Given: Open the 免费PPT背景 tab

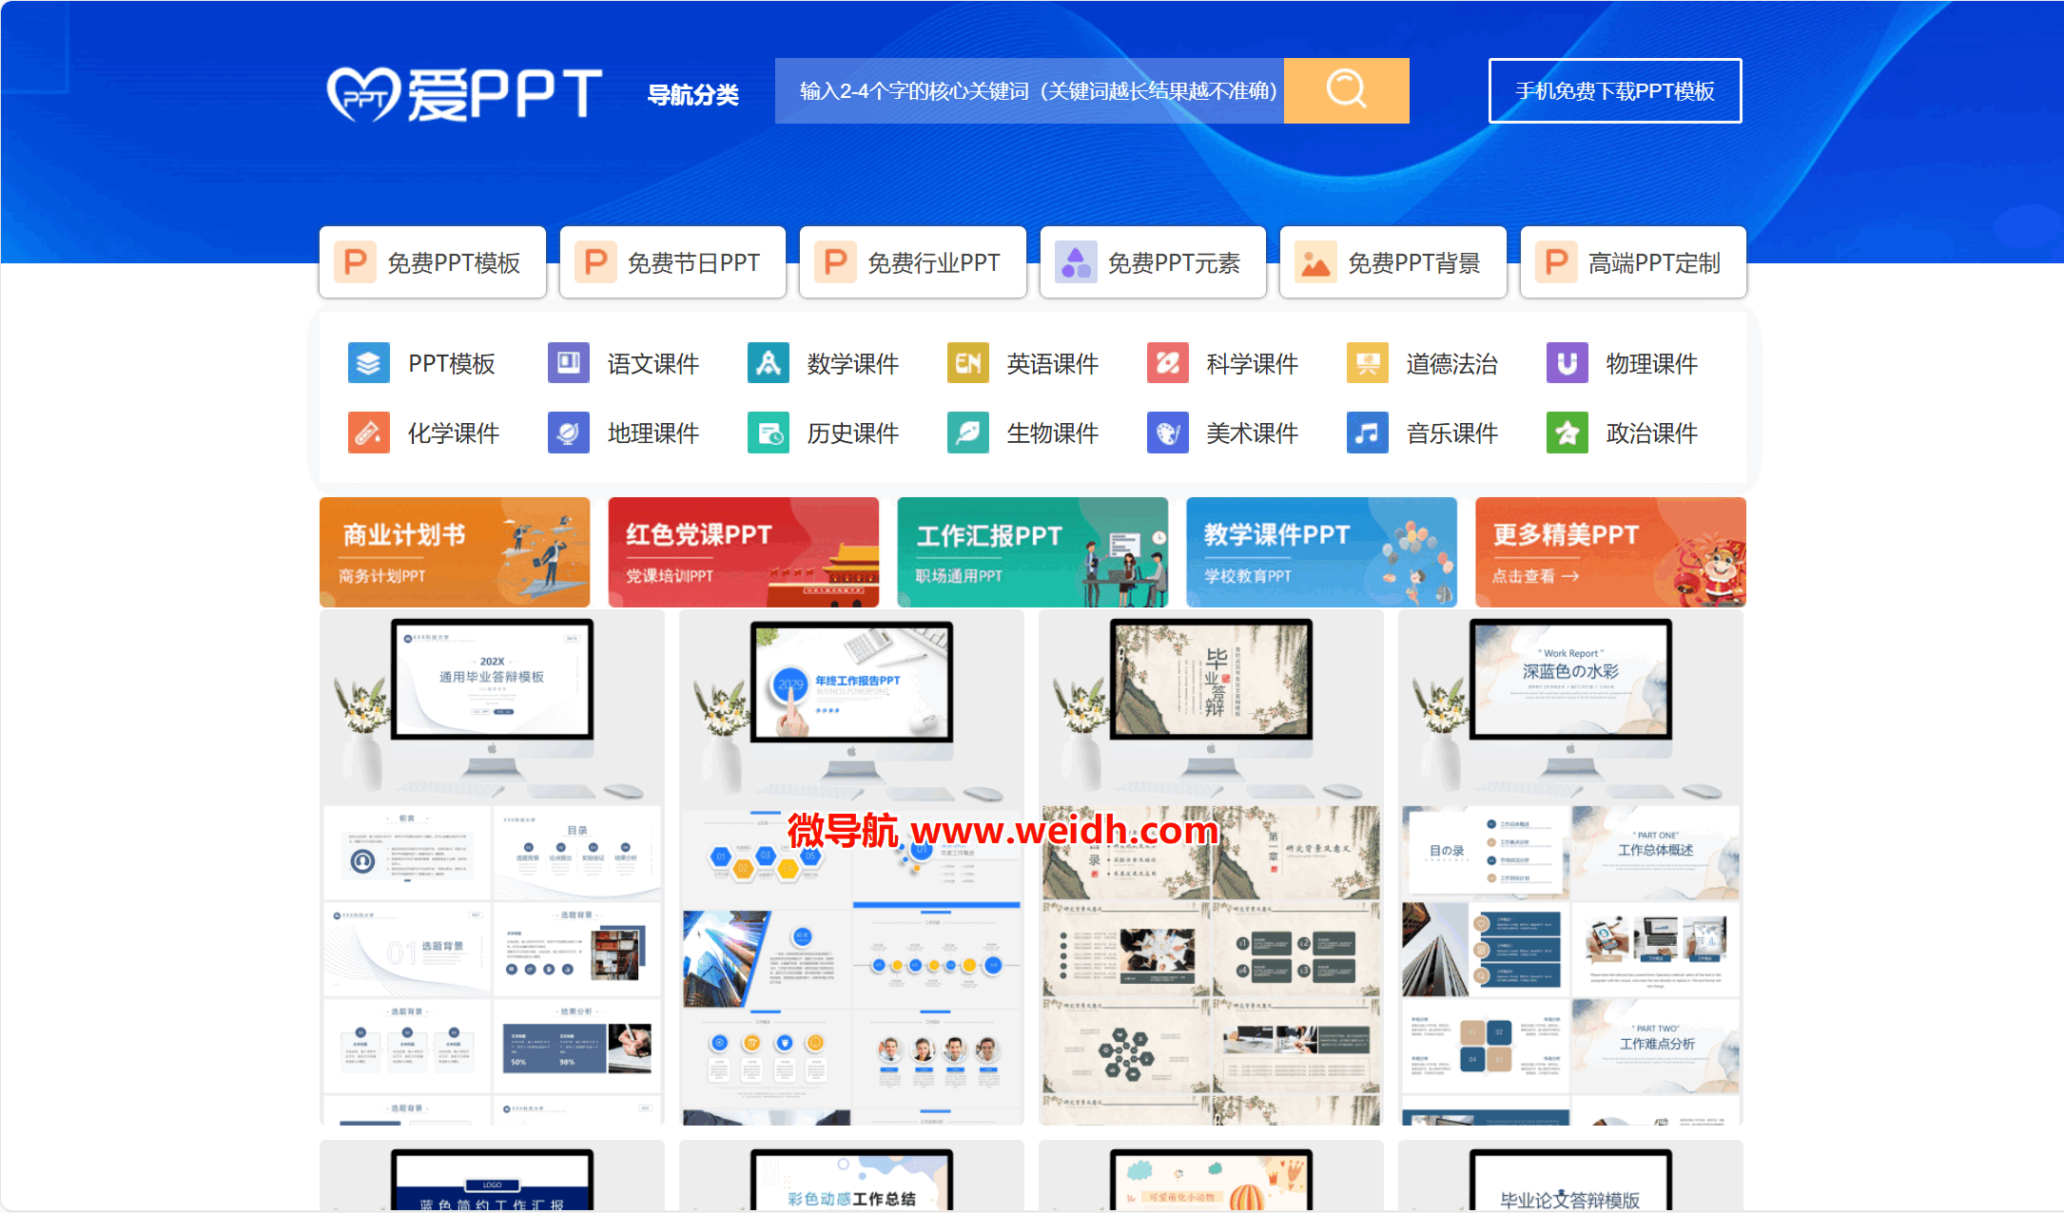Looking at the screenshot, I should (x=1393, y=262).
